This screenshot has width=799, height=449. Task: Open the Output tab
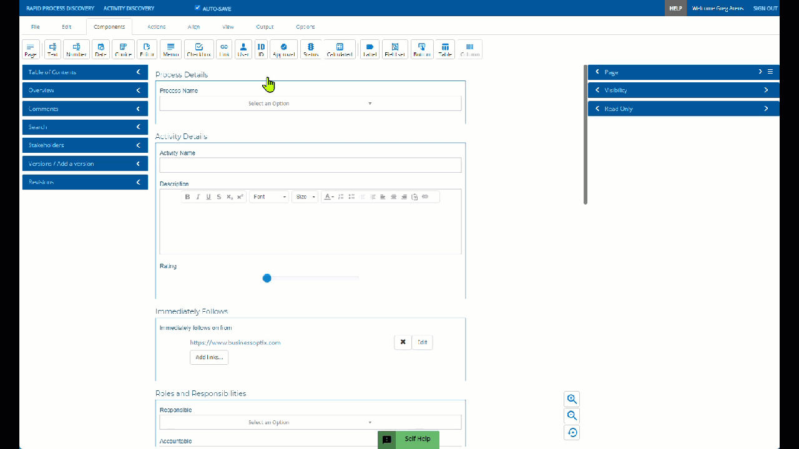(265, 27)
